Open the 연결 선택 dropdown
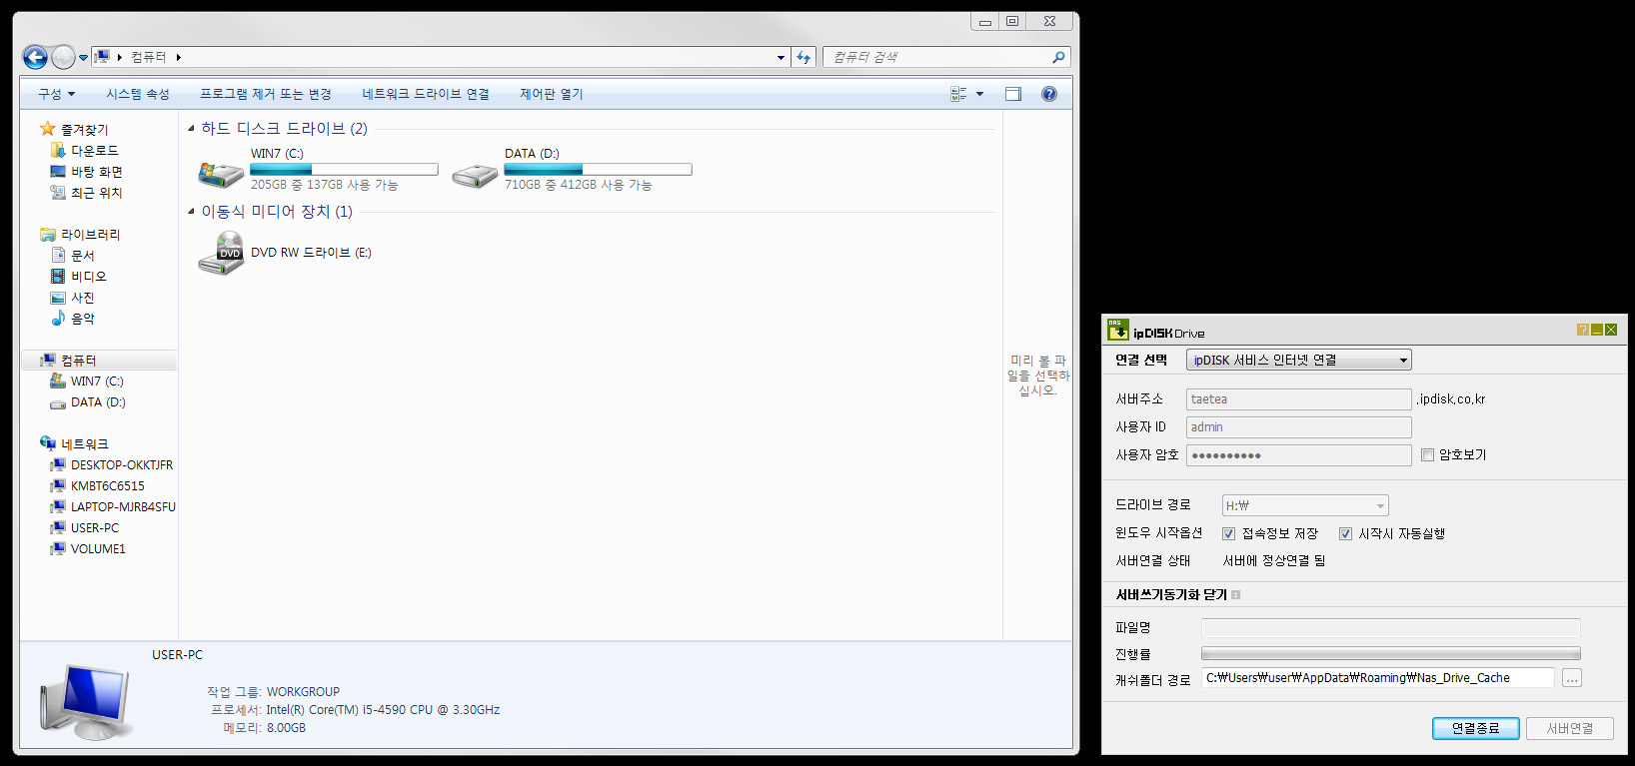 [1299, 361]
